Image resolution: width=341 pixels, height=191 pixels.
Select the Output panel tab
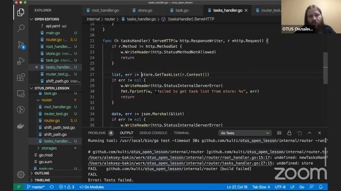126,133
